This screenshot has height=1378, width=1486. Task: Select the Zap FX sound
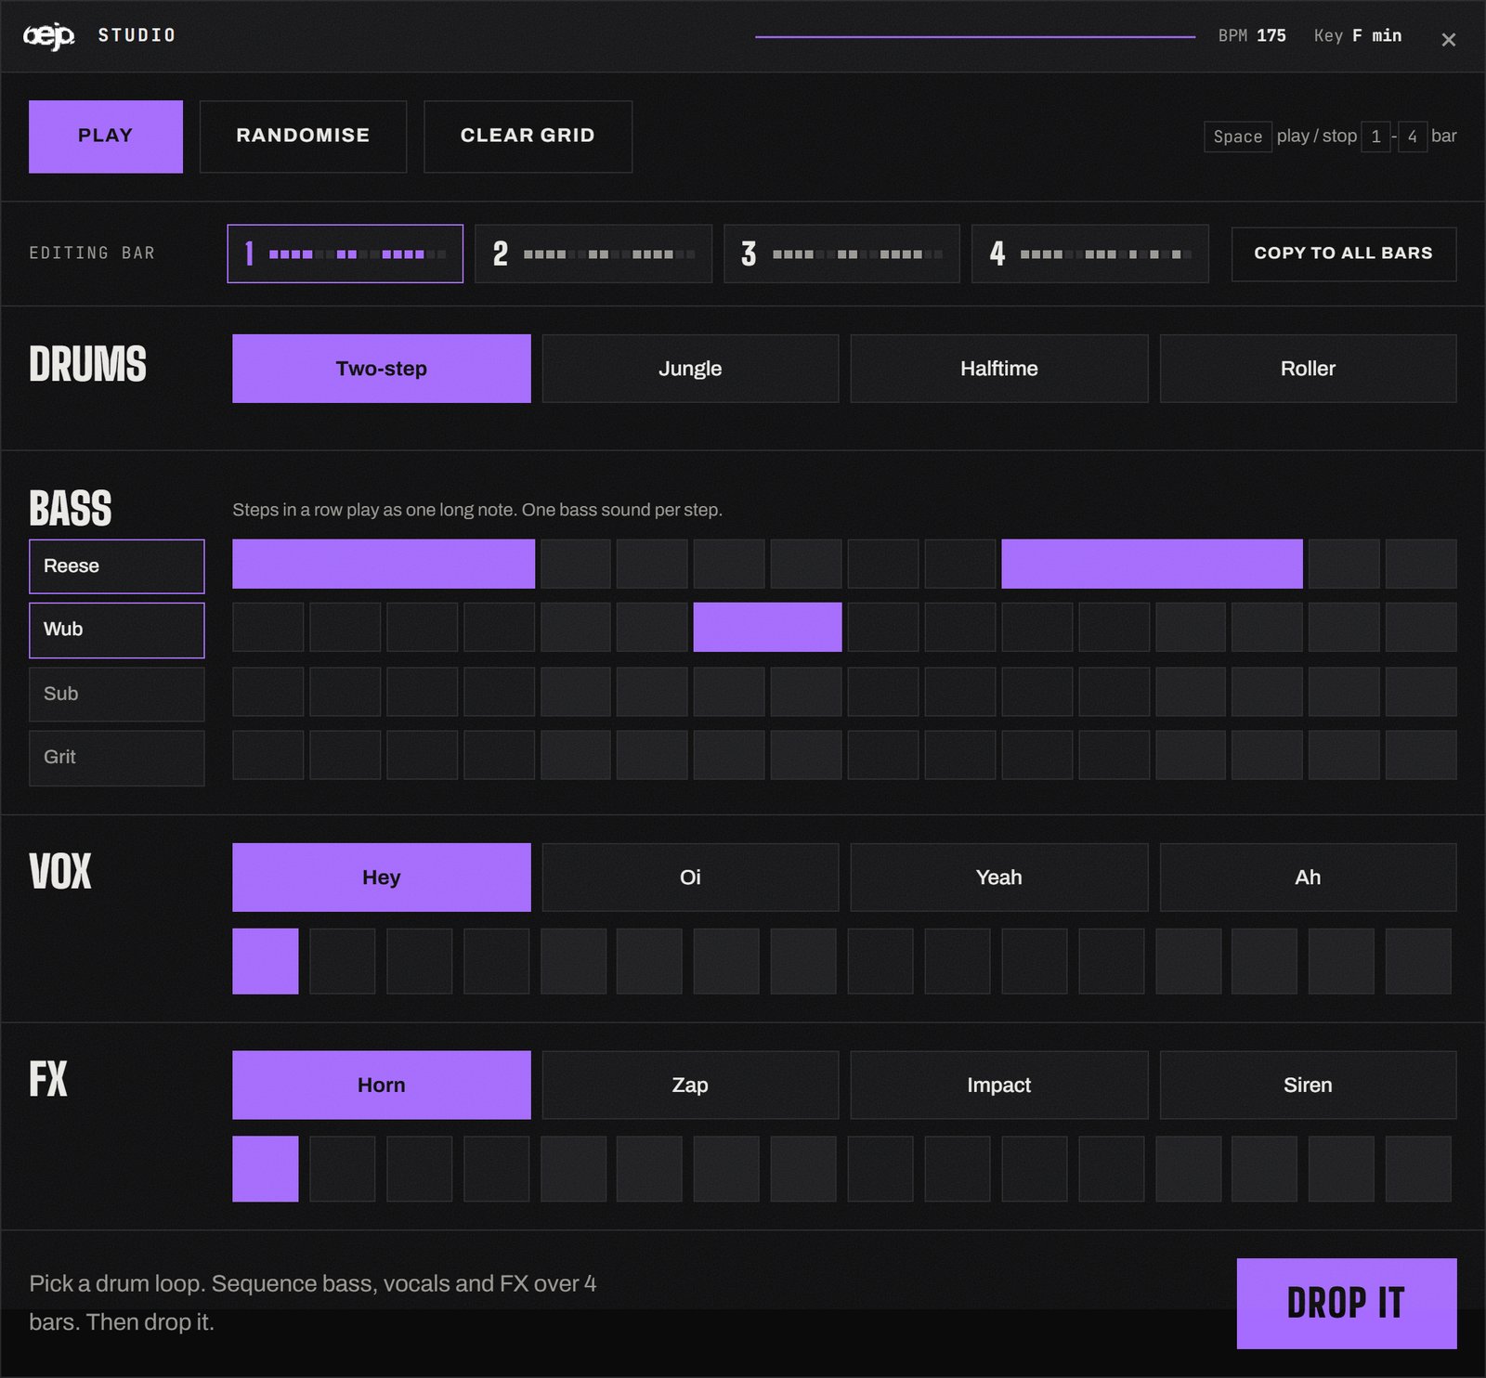pos(690,1085)
